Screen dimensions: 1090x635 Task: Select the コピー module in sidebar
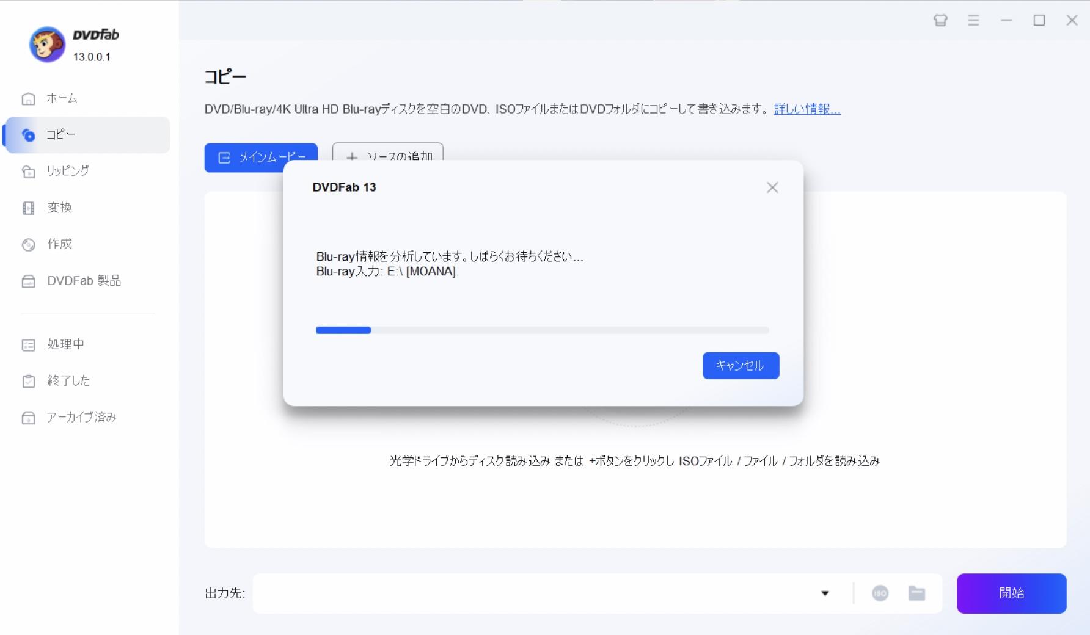click(x=87, y=135)
